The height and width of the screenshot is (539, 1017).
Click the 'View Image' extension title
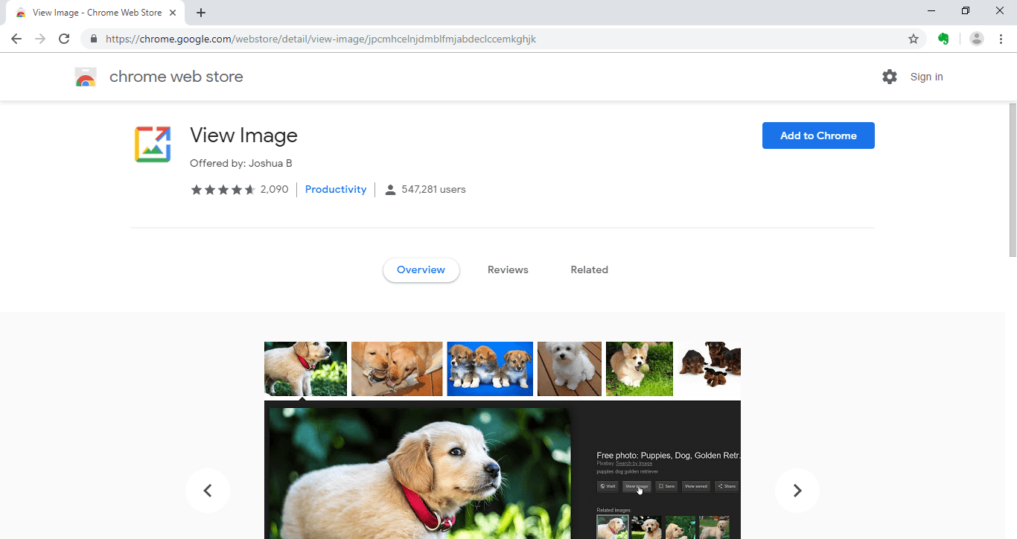click(243, 135)
